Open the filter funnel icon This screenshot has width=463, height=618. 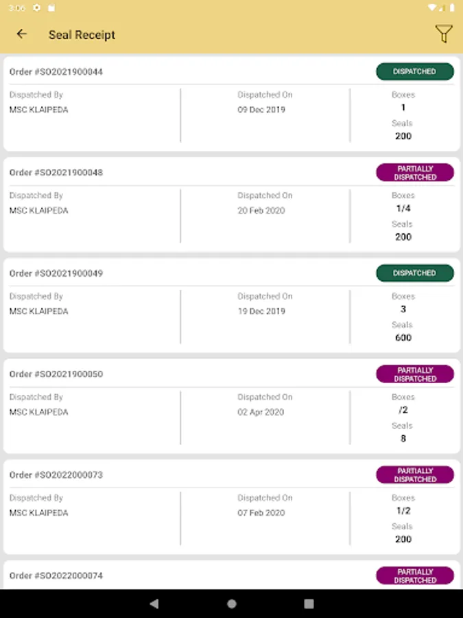pyautogui.click(x=444, y=34)
